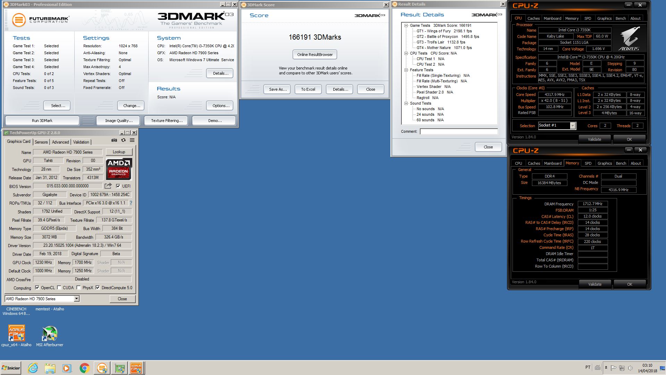This screenshot has width=666, height=375.
Task: Toggle the UEFI checkbox in GPU-Z
Action: pos(118,186)
